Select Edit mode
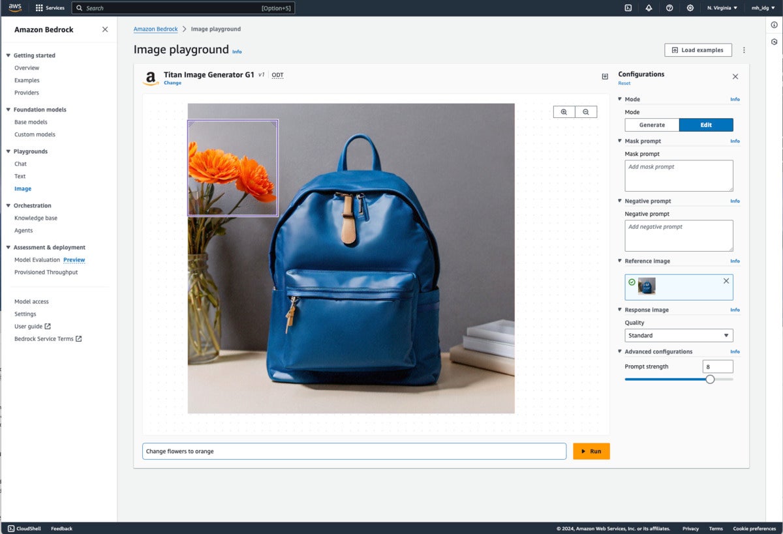 [706, 125]
